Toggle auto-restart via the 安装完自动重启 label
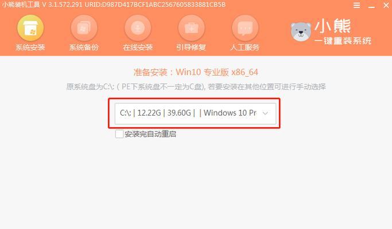The width and height of the screenshot is (392, 229). [x=150, y=134]
